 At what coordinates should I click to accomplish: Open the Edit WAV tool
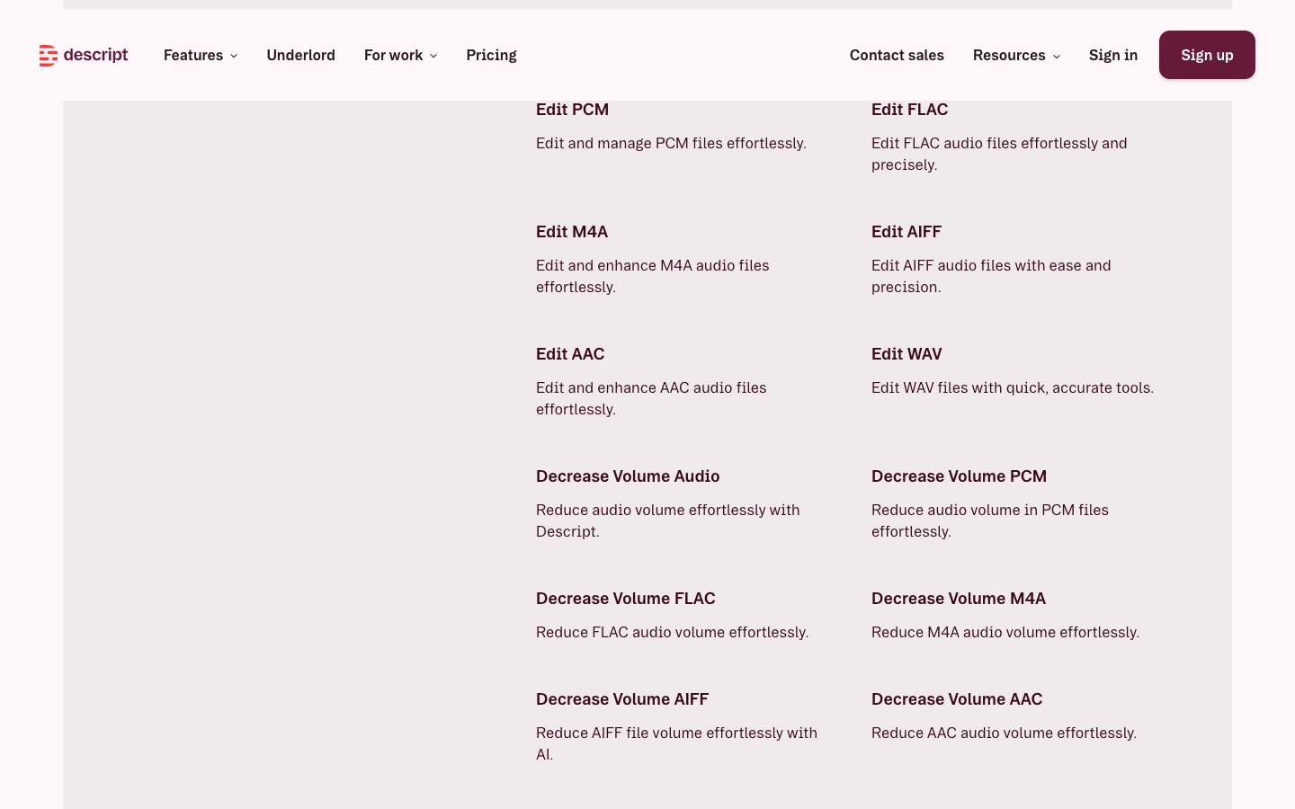click(x=906, y=354)
